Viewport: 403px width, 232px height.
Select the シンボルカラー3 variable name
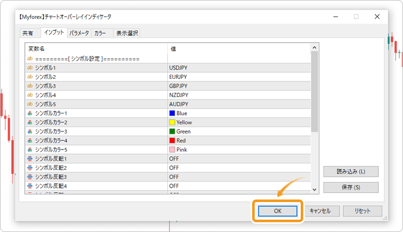51,131
